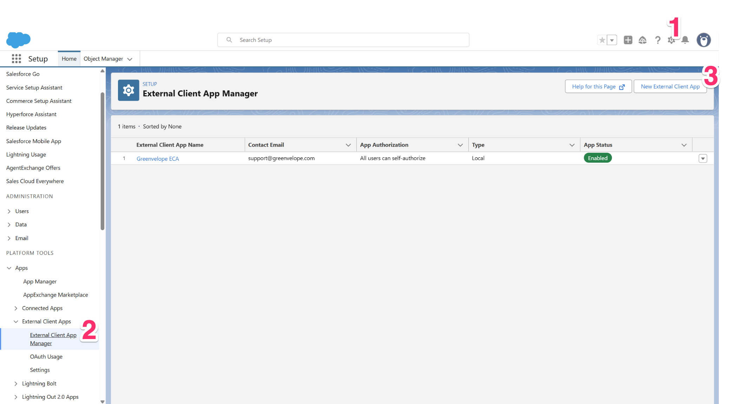Expand the Lightning Bolt node

tap(16, 384)
